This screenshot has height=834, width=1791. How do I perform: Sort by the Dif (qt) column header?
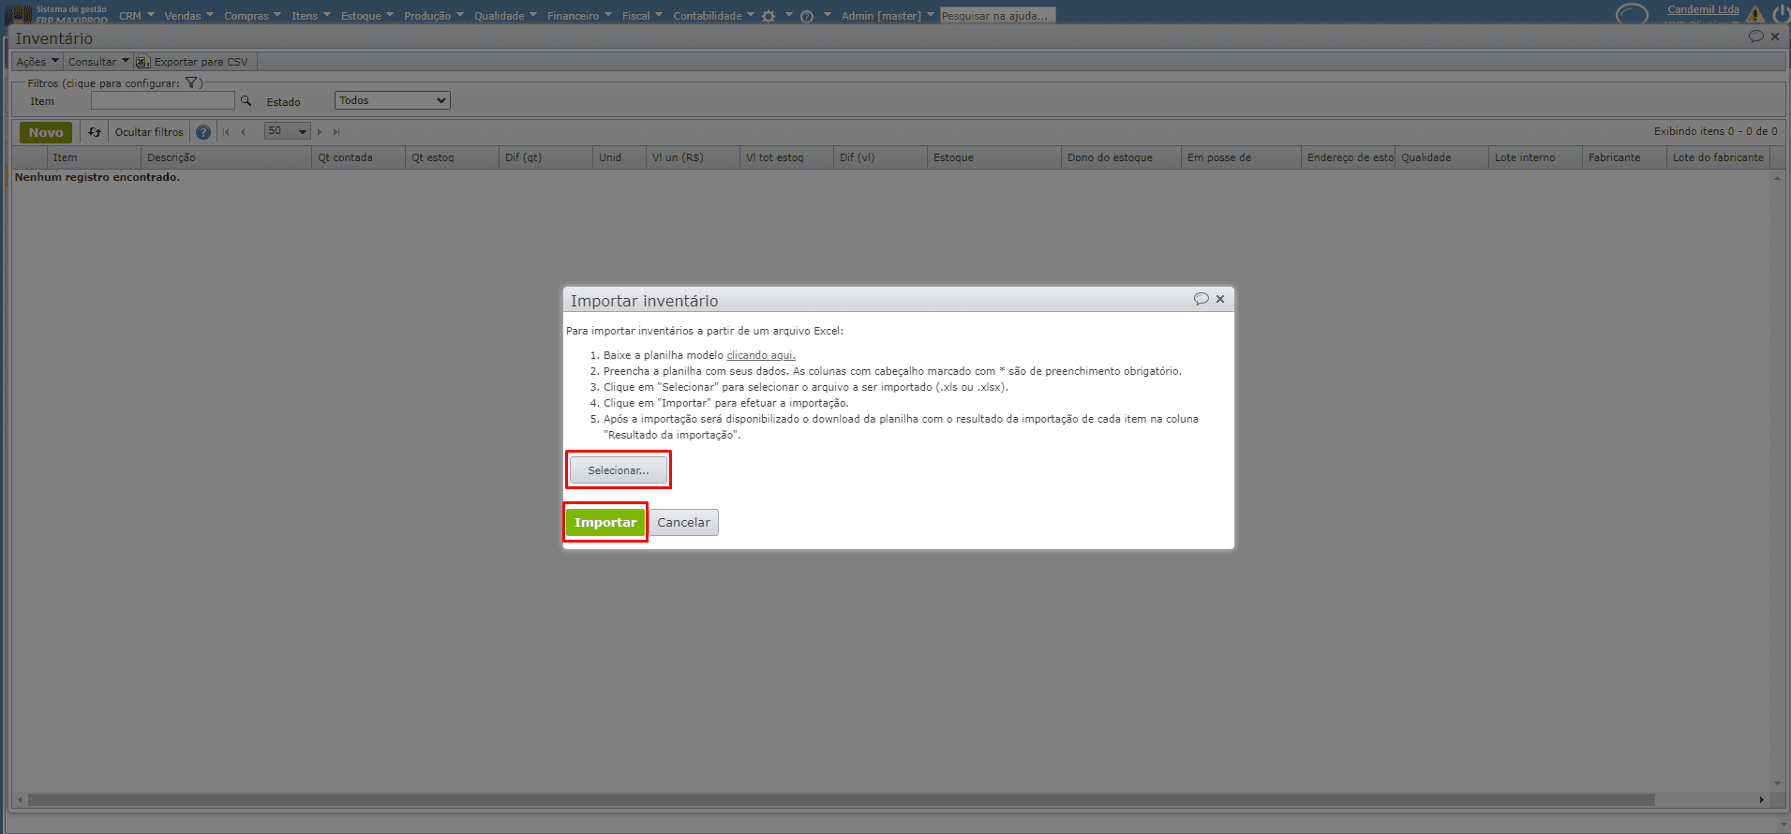tap(545, 157)
